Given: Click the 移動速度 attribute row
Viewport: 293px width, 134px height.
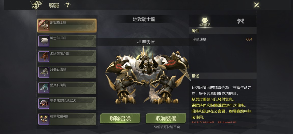Looking at the screenshot, I should [223, 40].
